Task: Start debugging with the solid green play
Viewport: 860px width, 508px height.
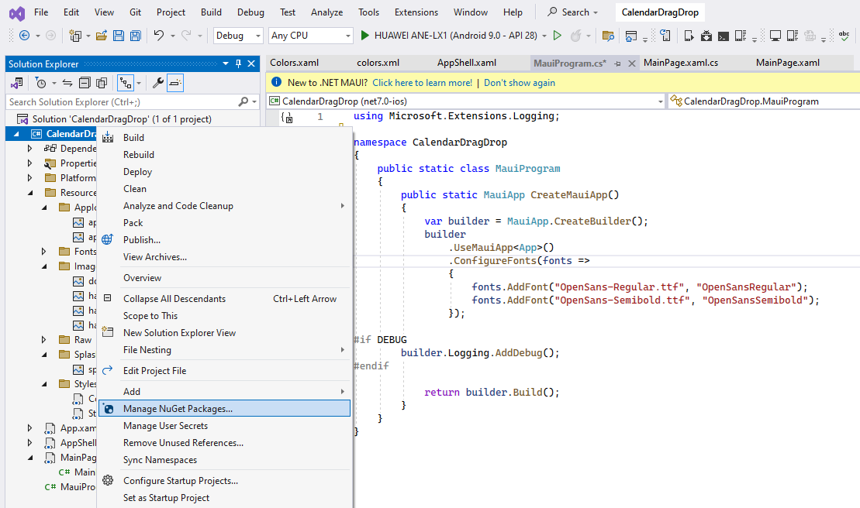Action: click(364, 36)
